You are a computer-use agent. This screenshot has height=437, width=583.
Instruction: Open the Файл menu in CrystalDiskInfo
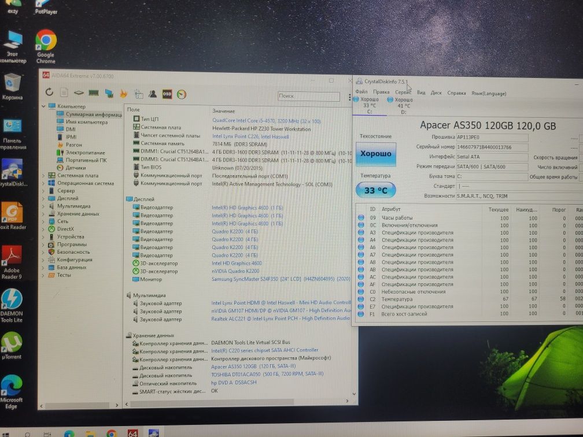(x=361, y=91)
